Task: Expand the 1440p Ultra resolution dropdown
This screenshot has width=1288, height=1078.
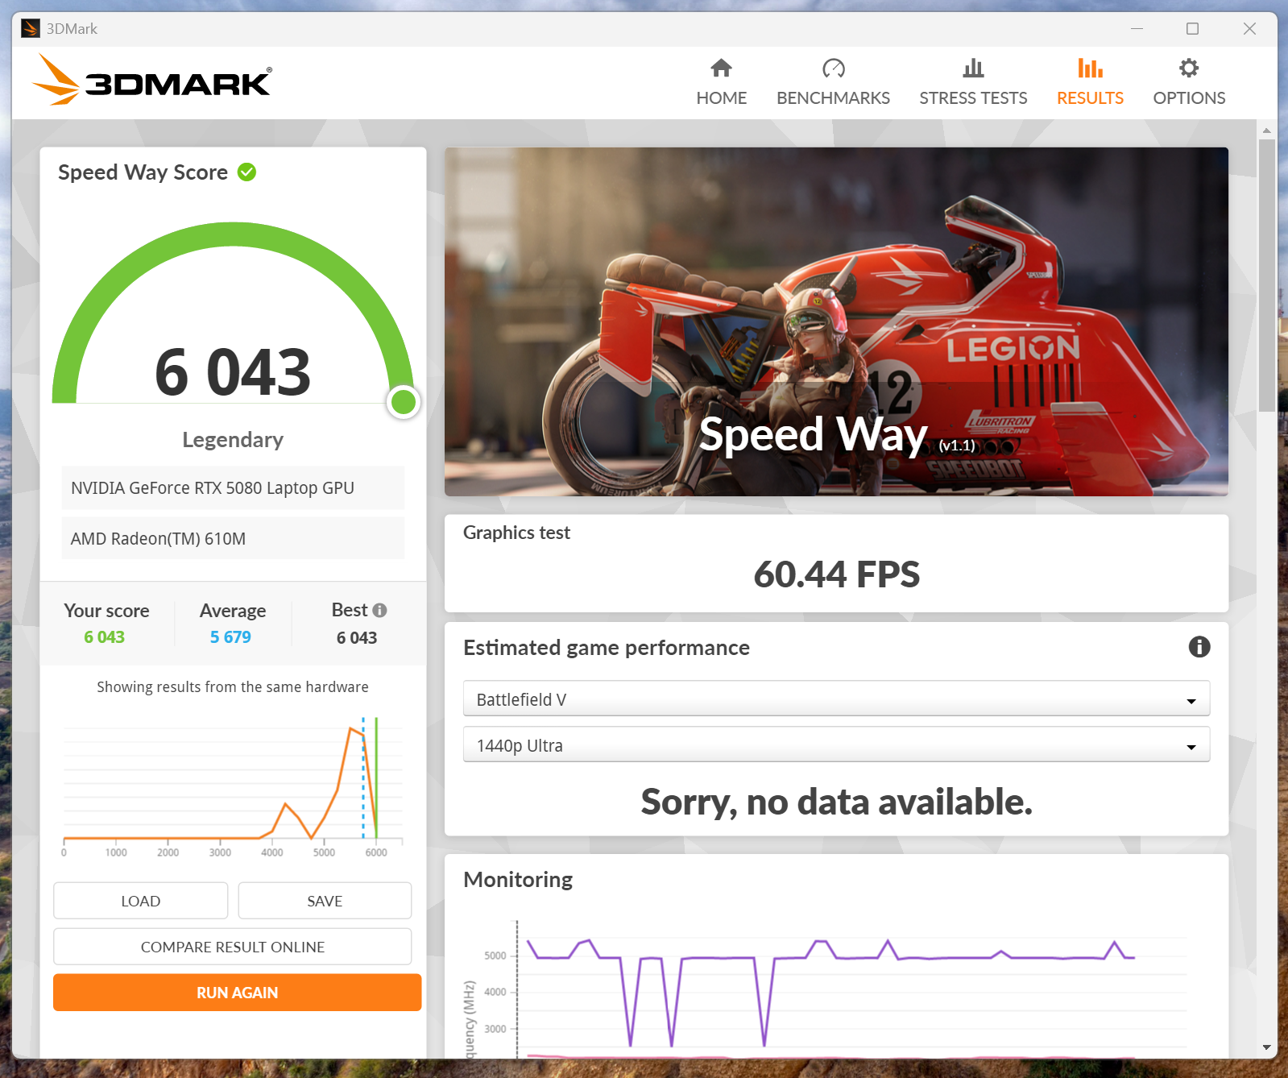Action: (835, 745)
